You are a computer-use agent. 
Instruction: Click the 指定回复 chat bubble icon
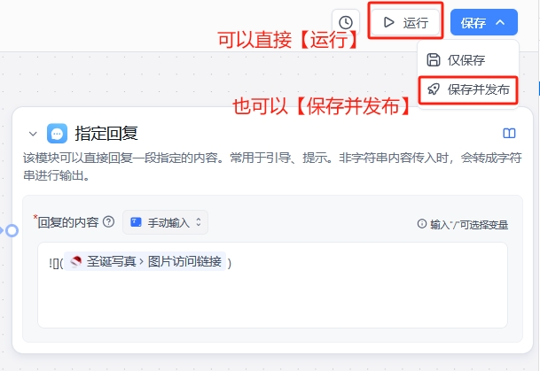(57, 133)
